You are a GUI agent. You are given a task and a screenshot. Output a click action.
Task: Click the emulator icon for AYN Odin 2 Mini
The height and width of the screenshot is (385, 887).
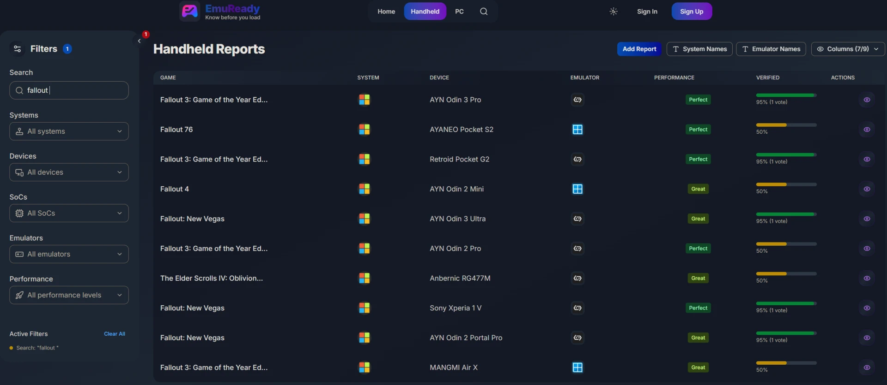[577, 189]
